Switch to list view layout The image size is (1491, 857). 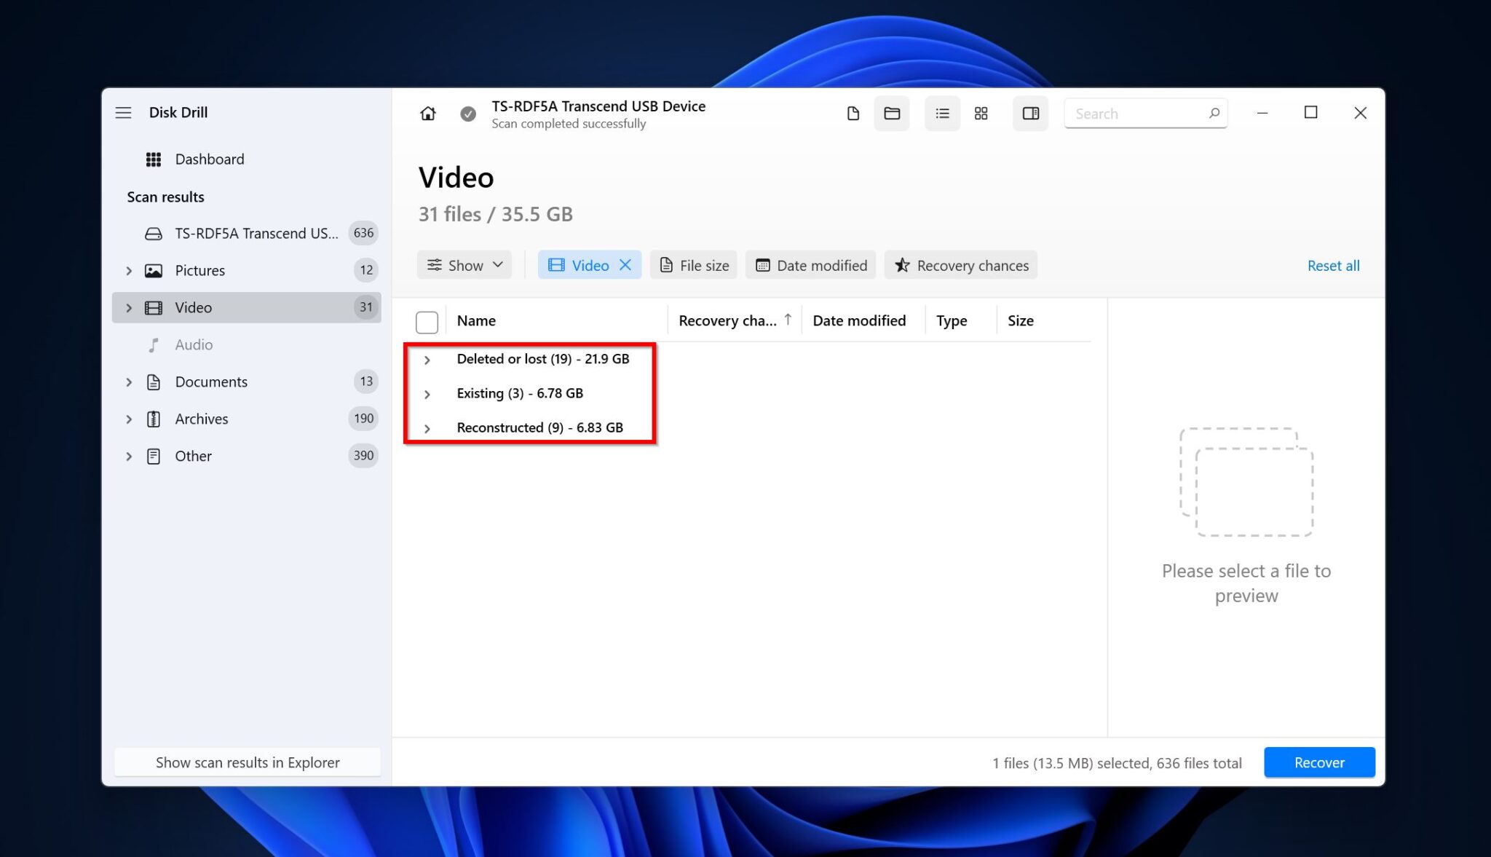click(942, 114)
